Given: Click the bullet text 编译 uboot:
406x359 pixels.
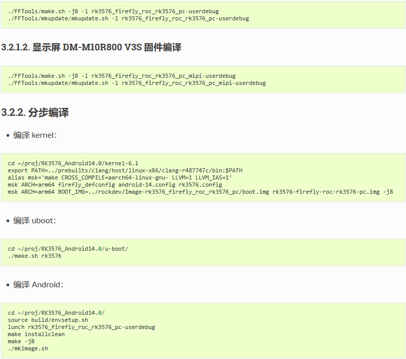Looking at the screenshot, I should tap(35, 221).
